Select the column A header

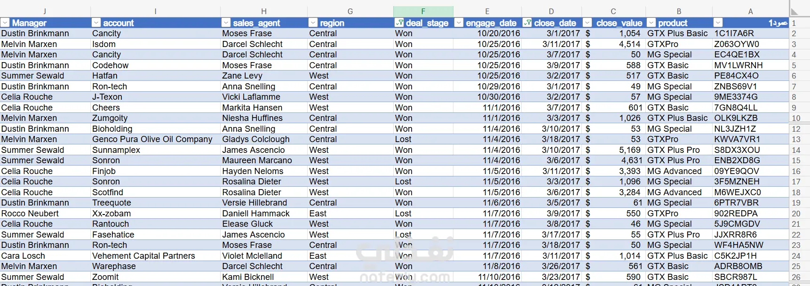(x=750, y=11)
